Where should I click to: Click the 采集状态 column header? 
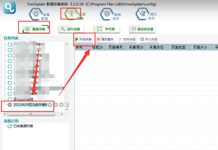[x=160, y=47]
